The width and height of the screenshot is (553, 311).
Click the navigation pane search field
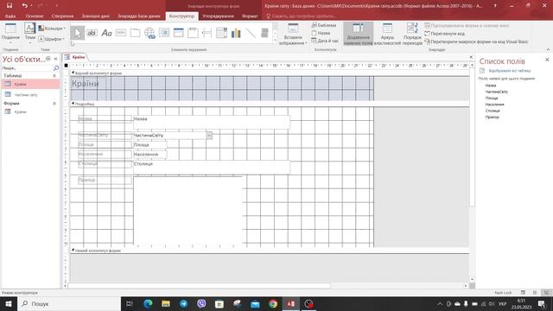[28, 68]
